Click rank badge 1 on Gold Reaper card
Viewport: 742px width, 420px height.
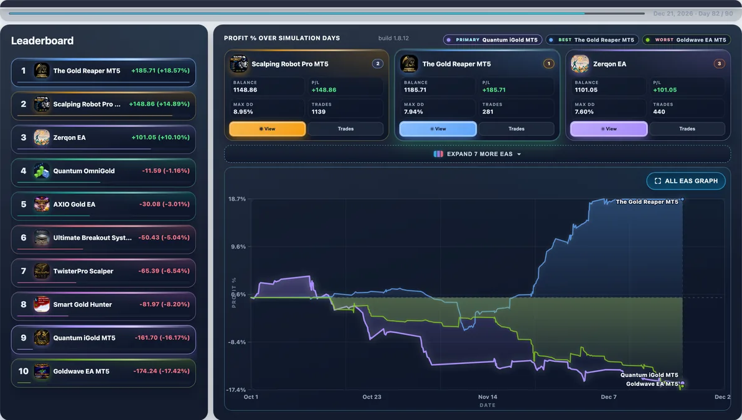[x=548, y=63]
